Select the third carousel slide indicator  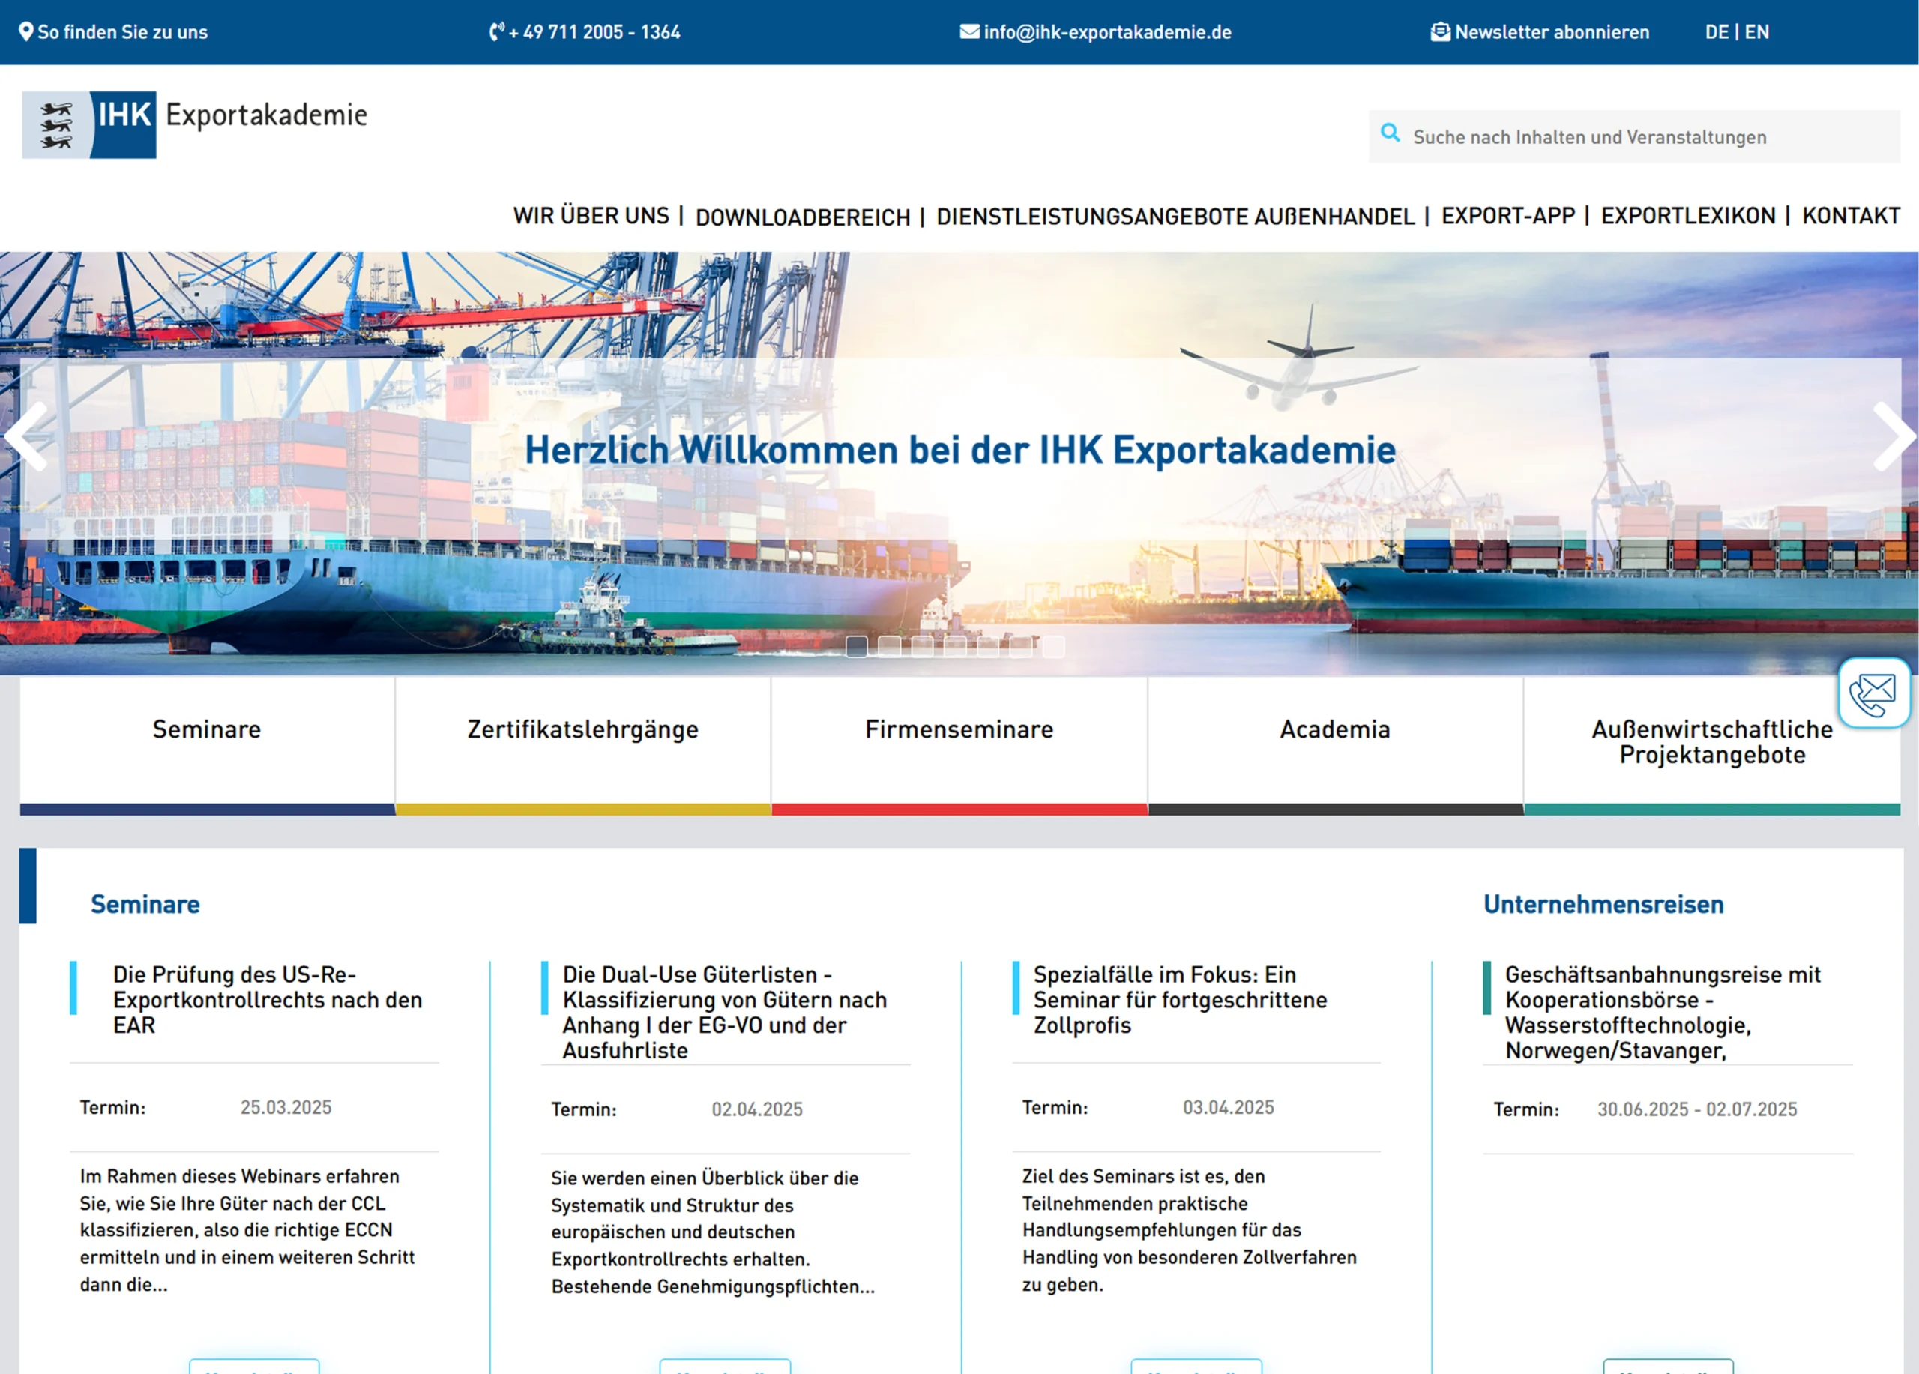(922, 647)
